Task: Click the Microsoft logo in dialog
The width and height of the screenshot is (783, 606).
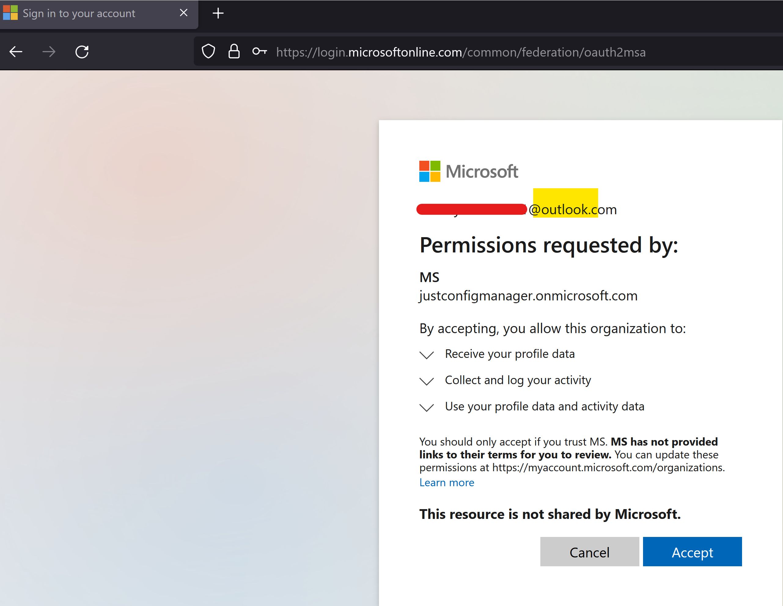Action: pos(468,171)
